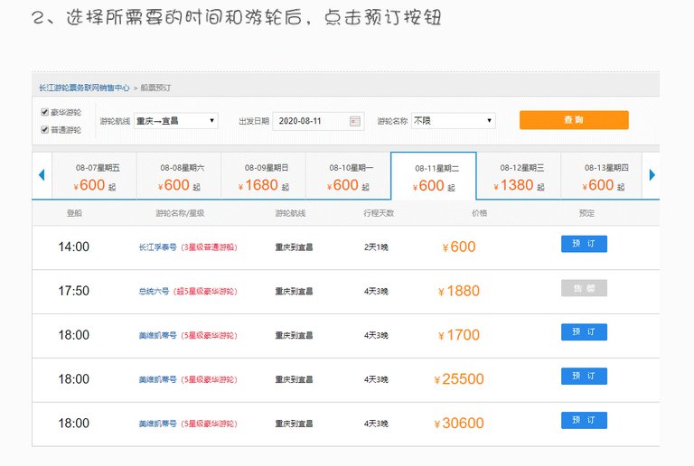Open the 长江游轮票务联网销售中心 breadcrumb link
This screenshot has height=466, width=694.
tap(84, 89)
